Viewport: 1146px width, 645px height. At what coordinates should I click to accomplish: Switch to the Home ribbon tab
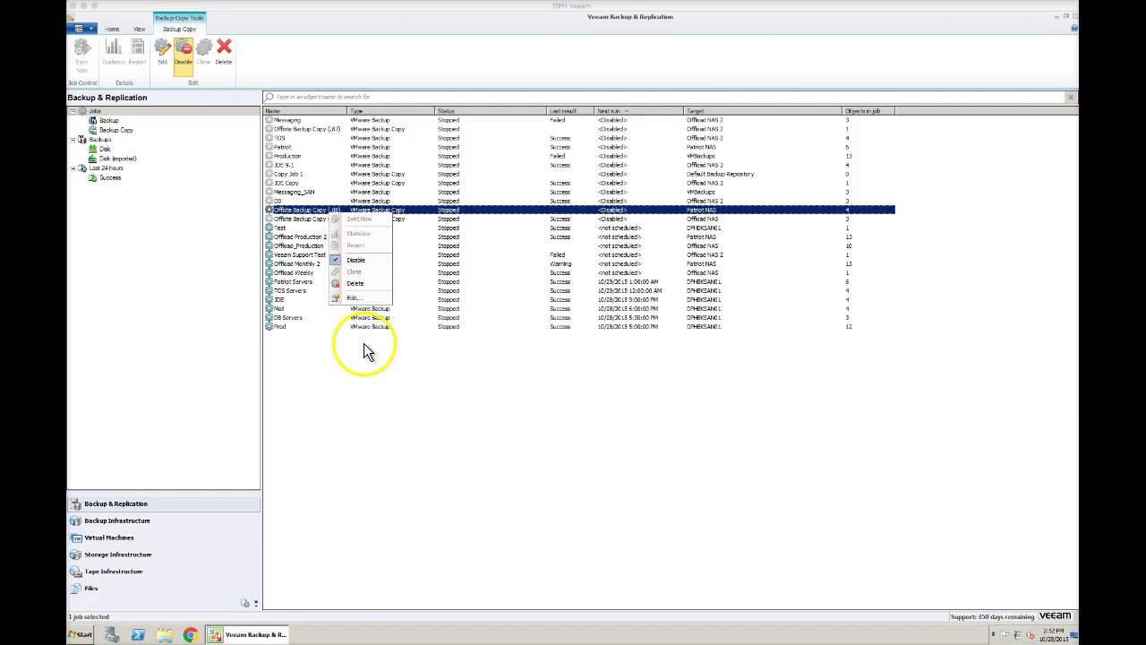(112, 29)
